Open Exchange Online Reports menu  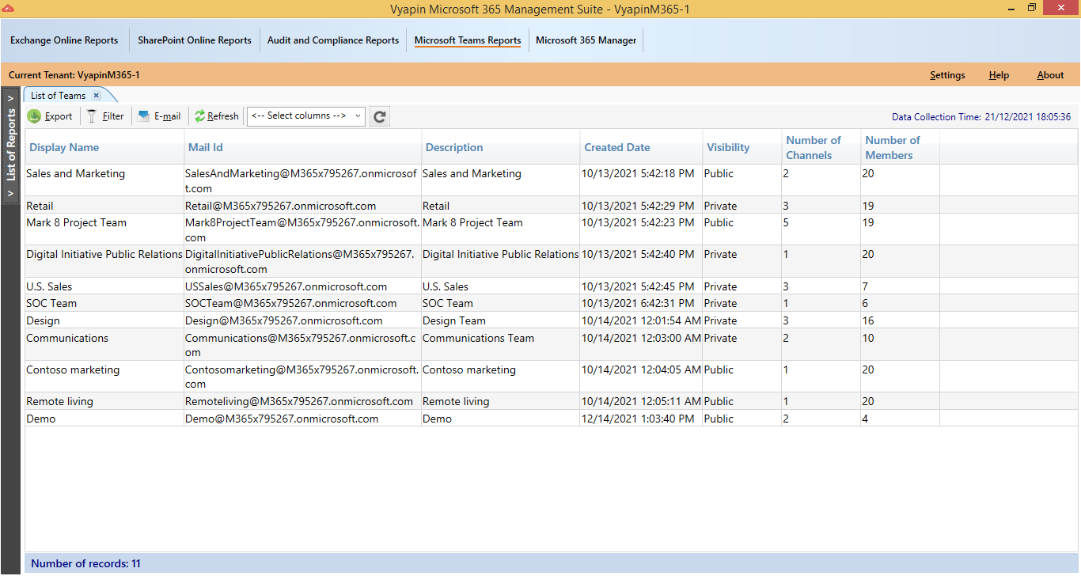(x=64, y=40)
